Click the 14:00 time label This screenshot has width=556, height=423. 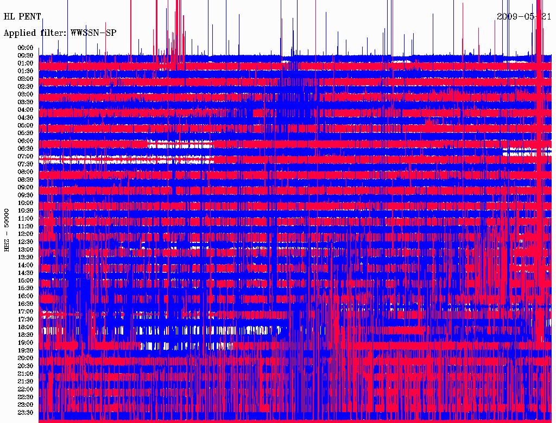[26, 265]
